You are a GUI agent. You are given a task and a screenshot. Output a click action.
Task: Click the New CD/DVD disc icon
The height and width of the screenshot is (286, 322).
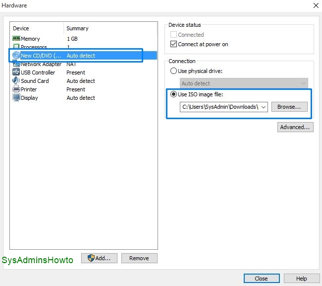(16, 56)
